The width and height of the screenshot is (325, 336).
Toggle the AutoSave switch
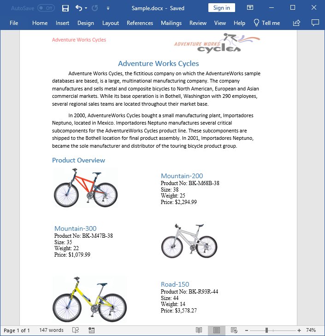(46, 8)
